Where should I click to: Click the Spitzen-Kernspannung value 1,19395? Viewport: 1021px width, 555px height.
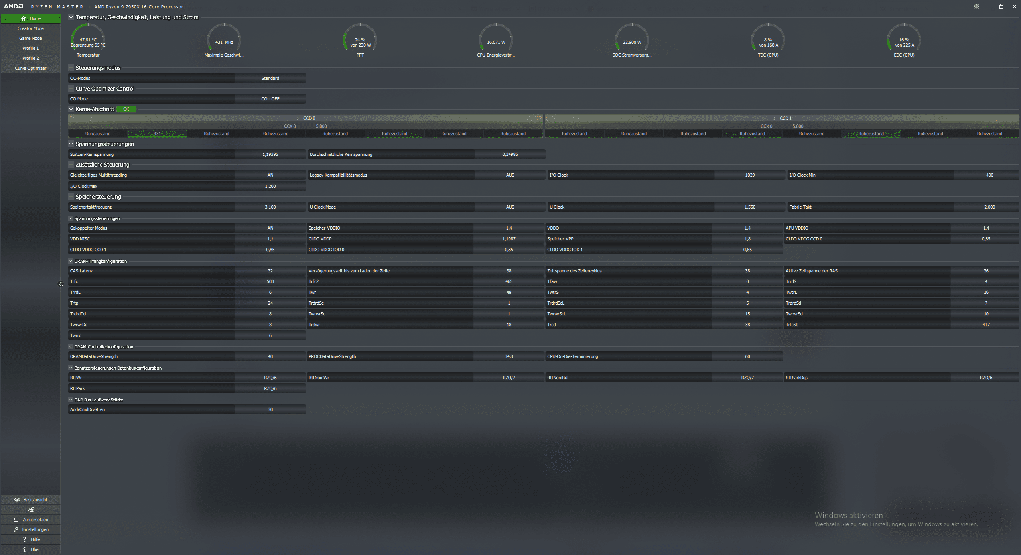(x=270, y=154)
